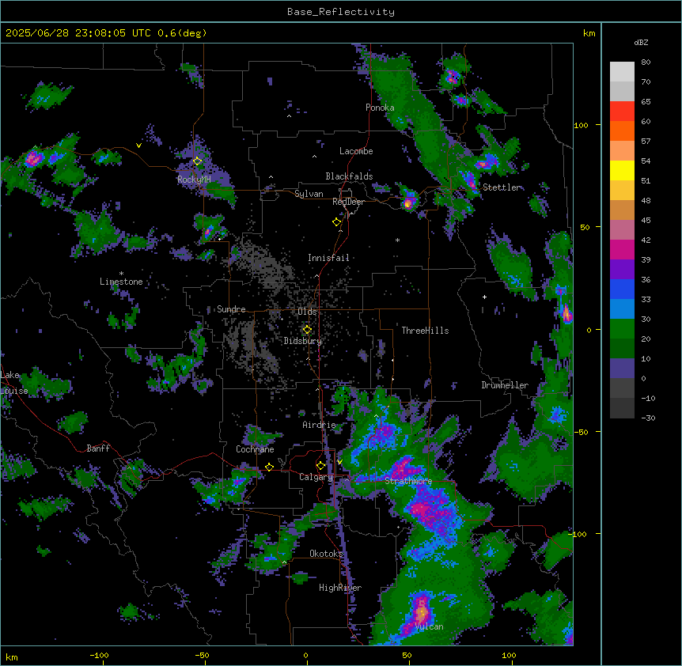Image resolution: width=682 pixels, height=666 pixels.
Task: Click the yellow diamond marker above Calgary label
Action: click(x=320, y=466)
